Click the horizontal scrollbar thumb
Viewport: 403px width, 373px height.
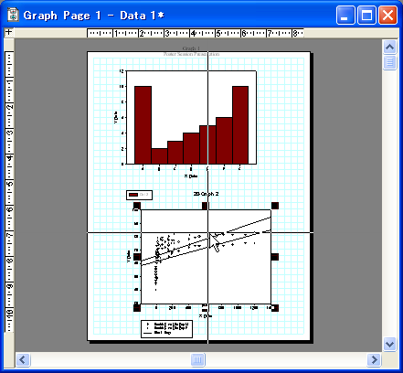(198, 360)
